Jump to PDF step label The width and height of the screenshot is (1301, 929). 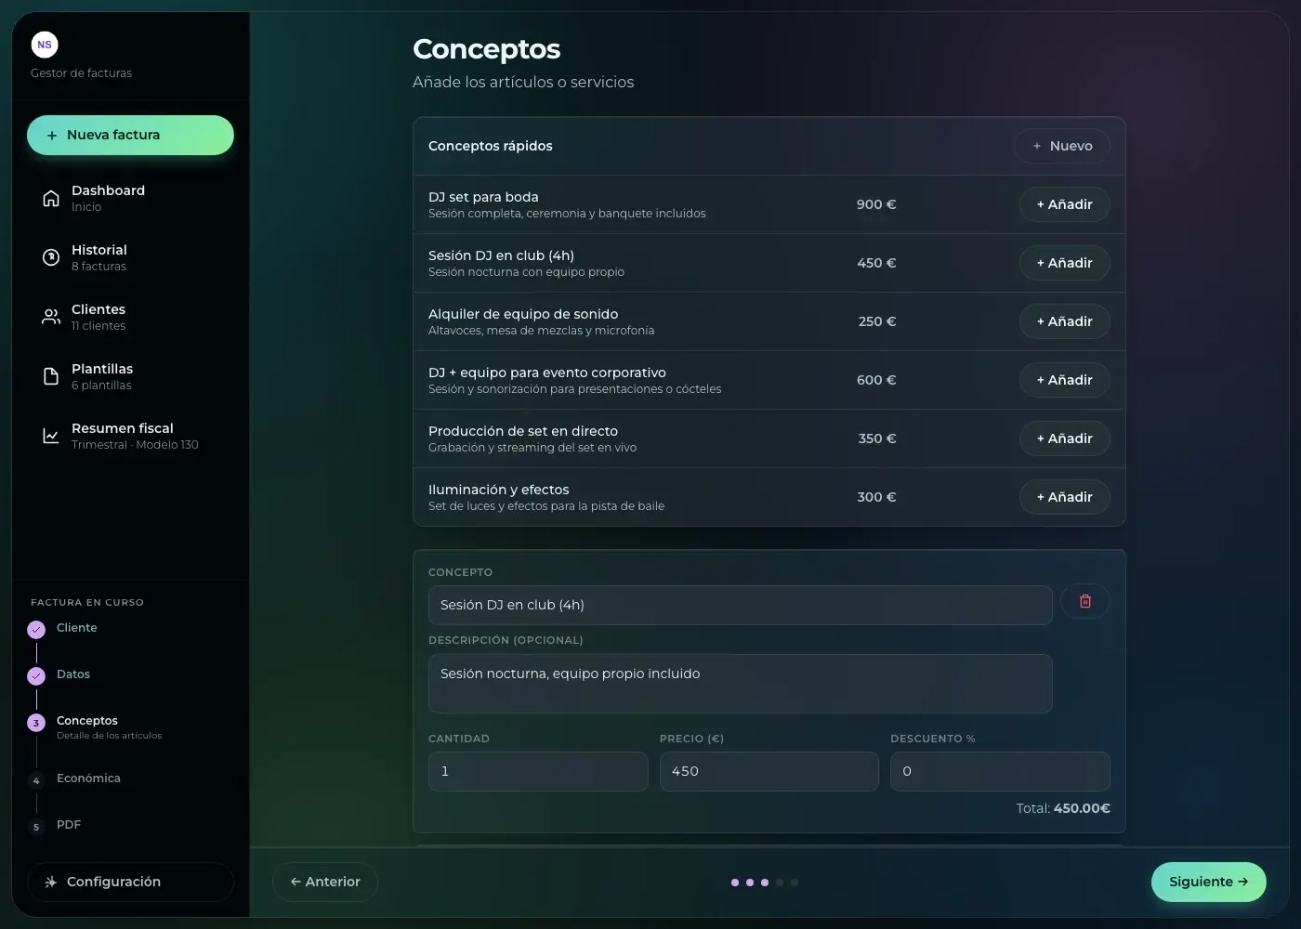69,825
